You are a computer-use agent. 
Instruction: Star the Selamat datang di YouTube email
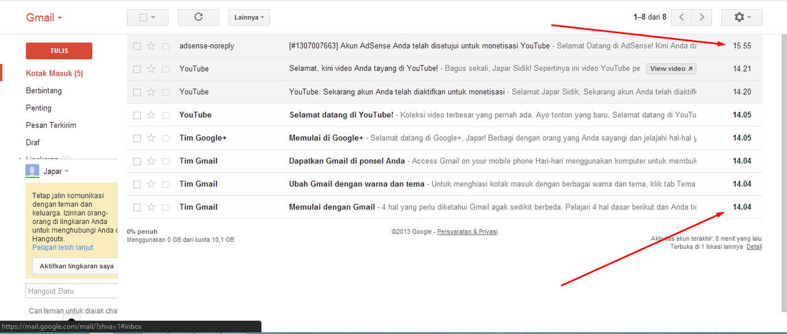151,115
